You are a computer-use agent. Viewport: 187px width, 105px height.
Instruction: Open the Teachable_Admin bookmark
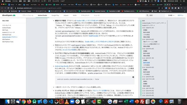pyautogui.click(x=84, y=11)
